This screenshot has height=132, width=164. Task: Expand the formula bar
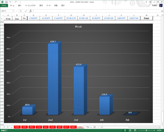(x=162, y=11)
